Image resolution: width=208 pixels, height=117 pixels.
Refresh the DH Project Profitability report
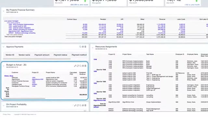pyautogui.click(x=78, y=105)
